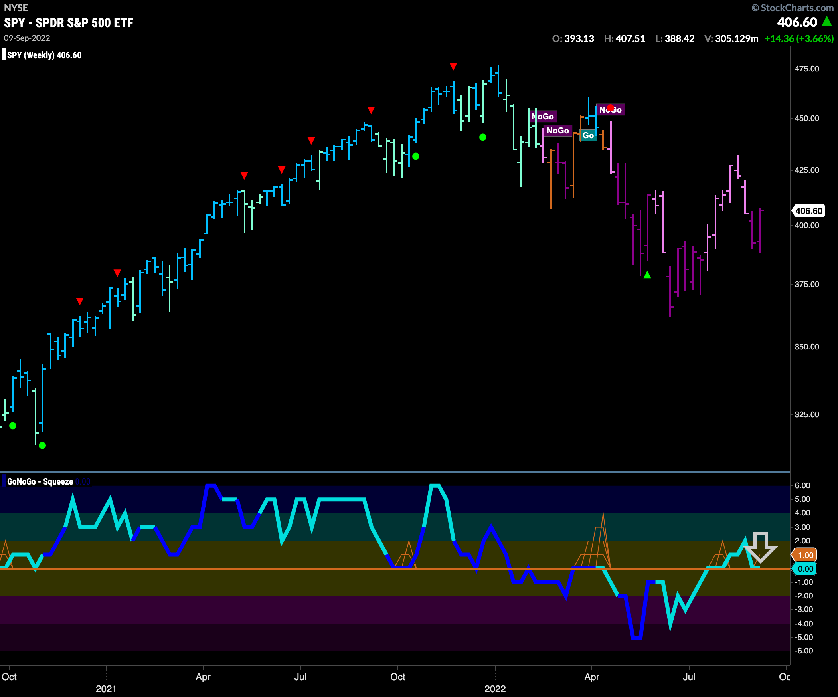Click the SPY (Weekly) 406.60 legend label
The width and height of the screenshot is (838, 697).
pos(44,55)
